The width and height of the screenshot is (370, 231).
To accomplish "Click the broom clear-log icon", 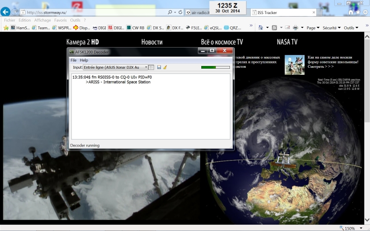I will [x=165, y=67].
